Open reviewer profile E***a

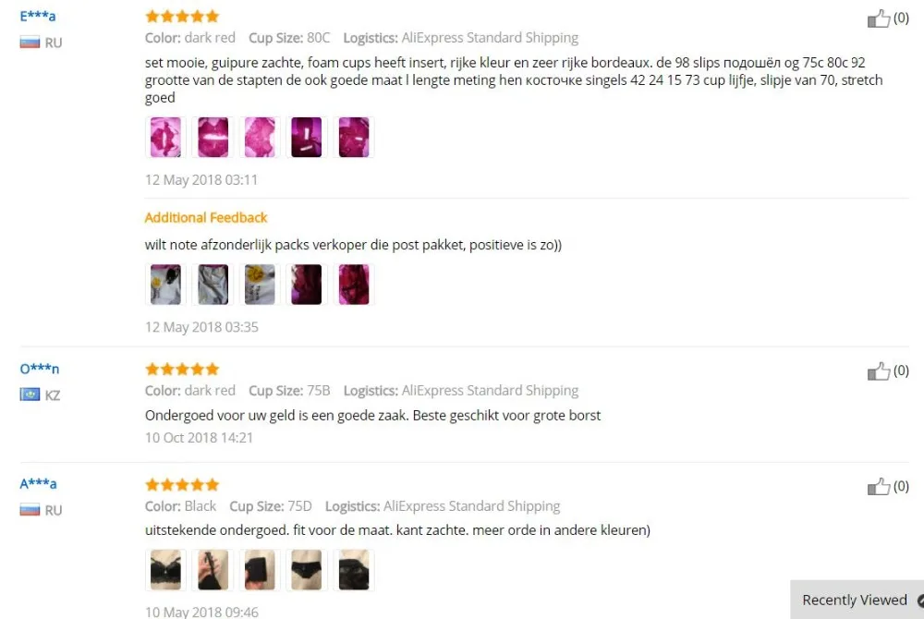coord(38,16)
